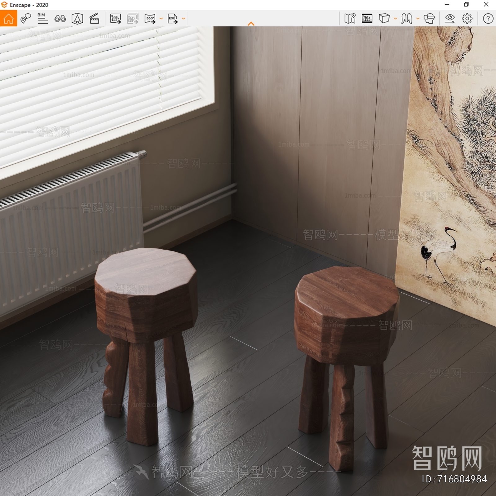The width and height of the screenshot is (496, 496).
Task: Toggle the rendering window display icon
Action: pyautogui.click(x=367, y=19)
